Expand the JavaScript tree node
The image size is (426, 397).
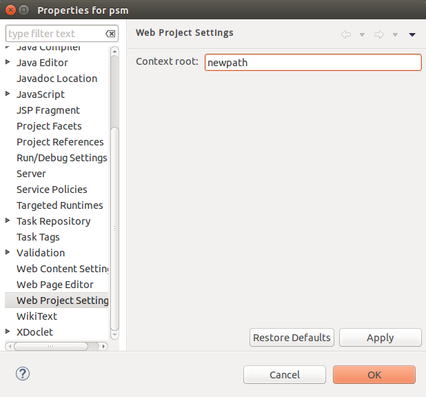(x=8, y=94)
